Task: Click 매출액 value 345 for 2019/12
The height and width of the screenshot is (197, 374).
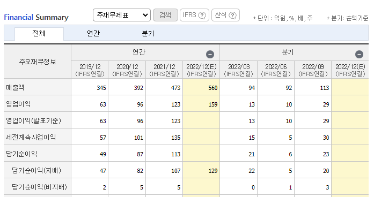Action: pyautogui.click(x=101, y=88)
